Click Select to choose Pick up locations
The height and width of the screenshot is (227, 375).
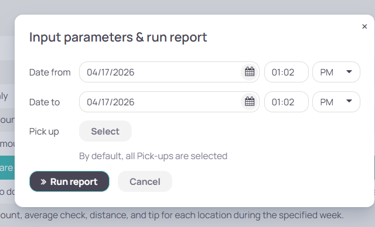tap(105, 131)
